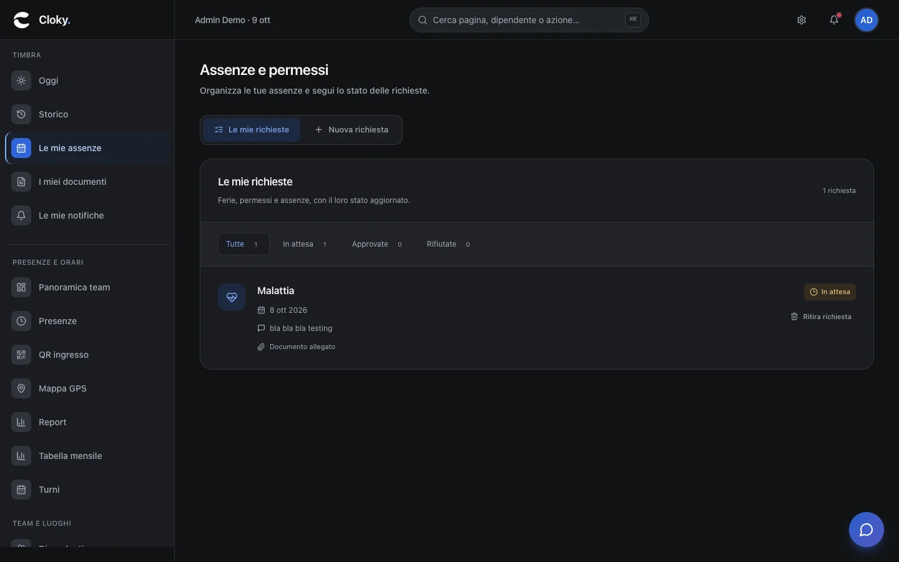Open Presenze clock icon
899x562 pixels.
(x=21, y=321)
